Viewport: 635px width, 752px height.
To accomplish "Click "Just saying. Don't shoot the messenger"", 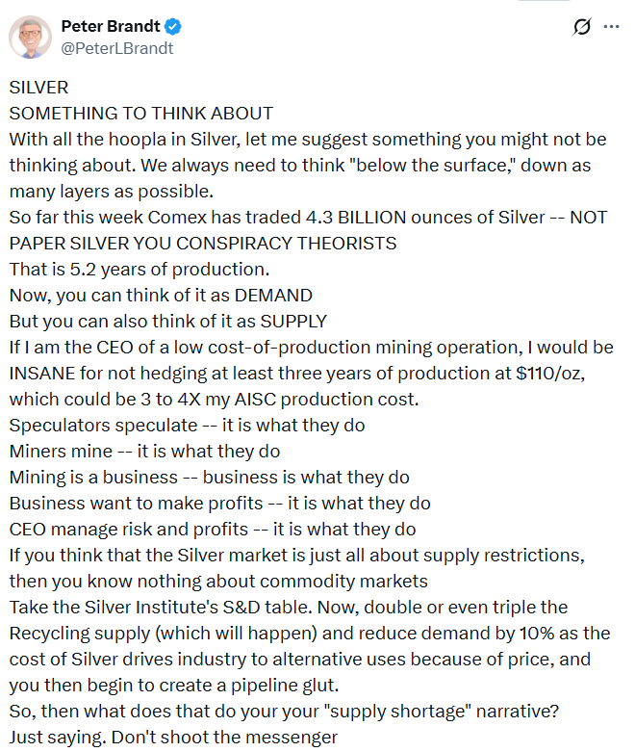I will (x=174, y=737).
